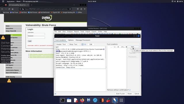
Task: Open the Fuzzer dialog help icon
Action: point(55,94)
